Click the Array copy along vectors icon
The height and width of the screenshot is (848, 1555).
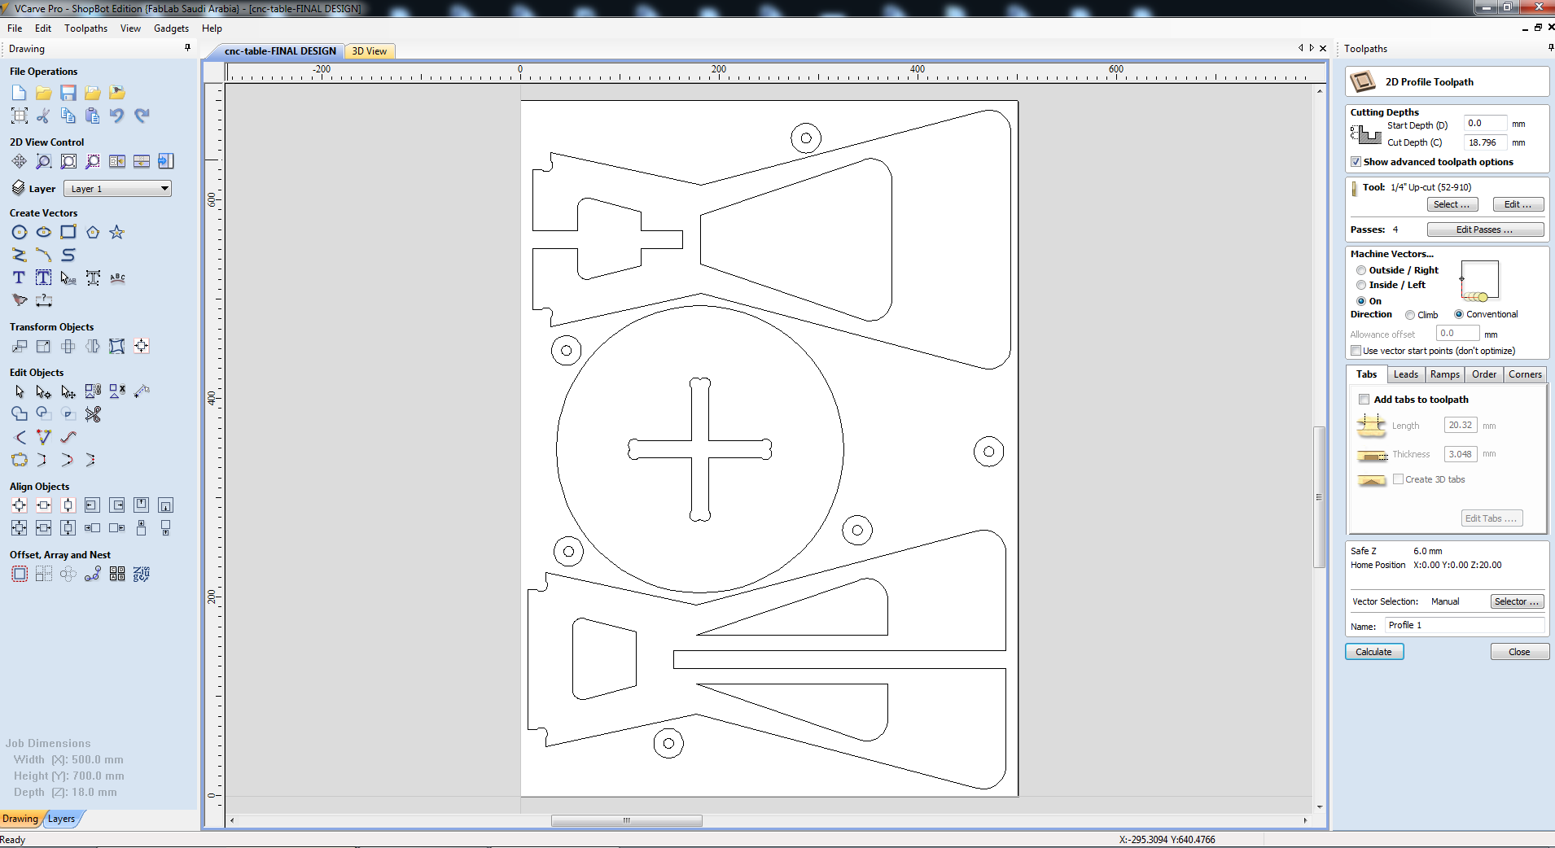point(93,574)
